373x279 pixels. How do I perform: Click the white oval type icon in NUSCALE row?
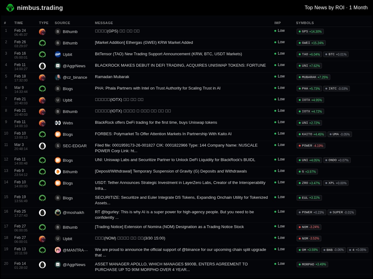(x=42, y=146)
